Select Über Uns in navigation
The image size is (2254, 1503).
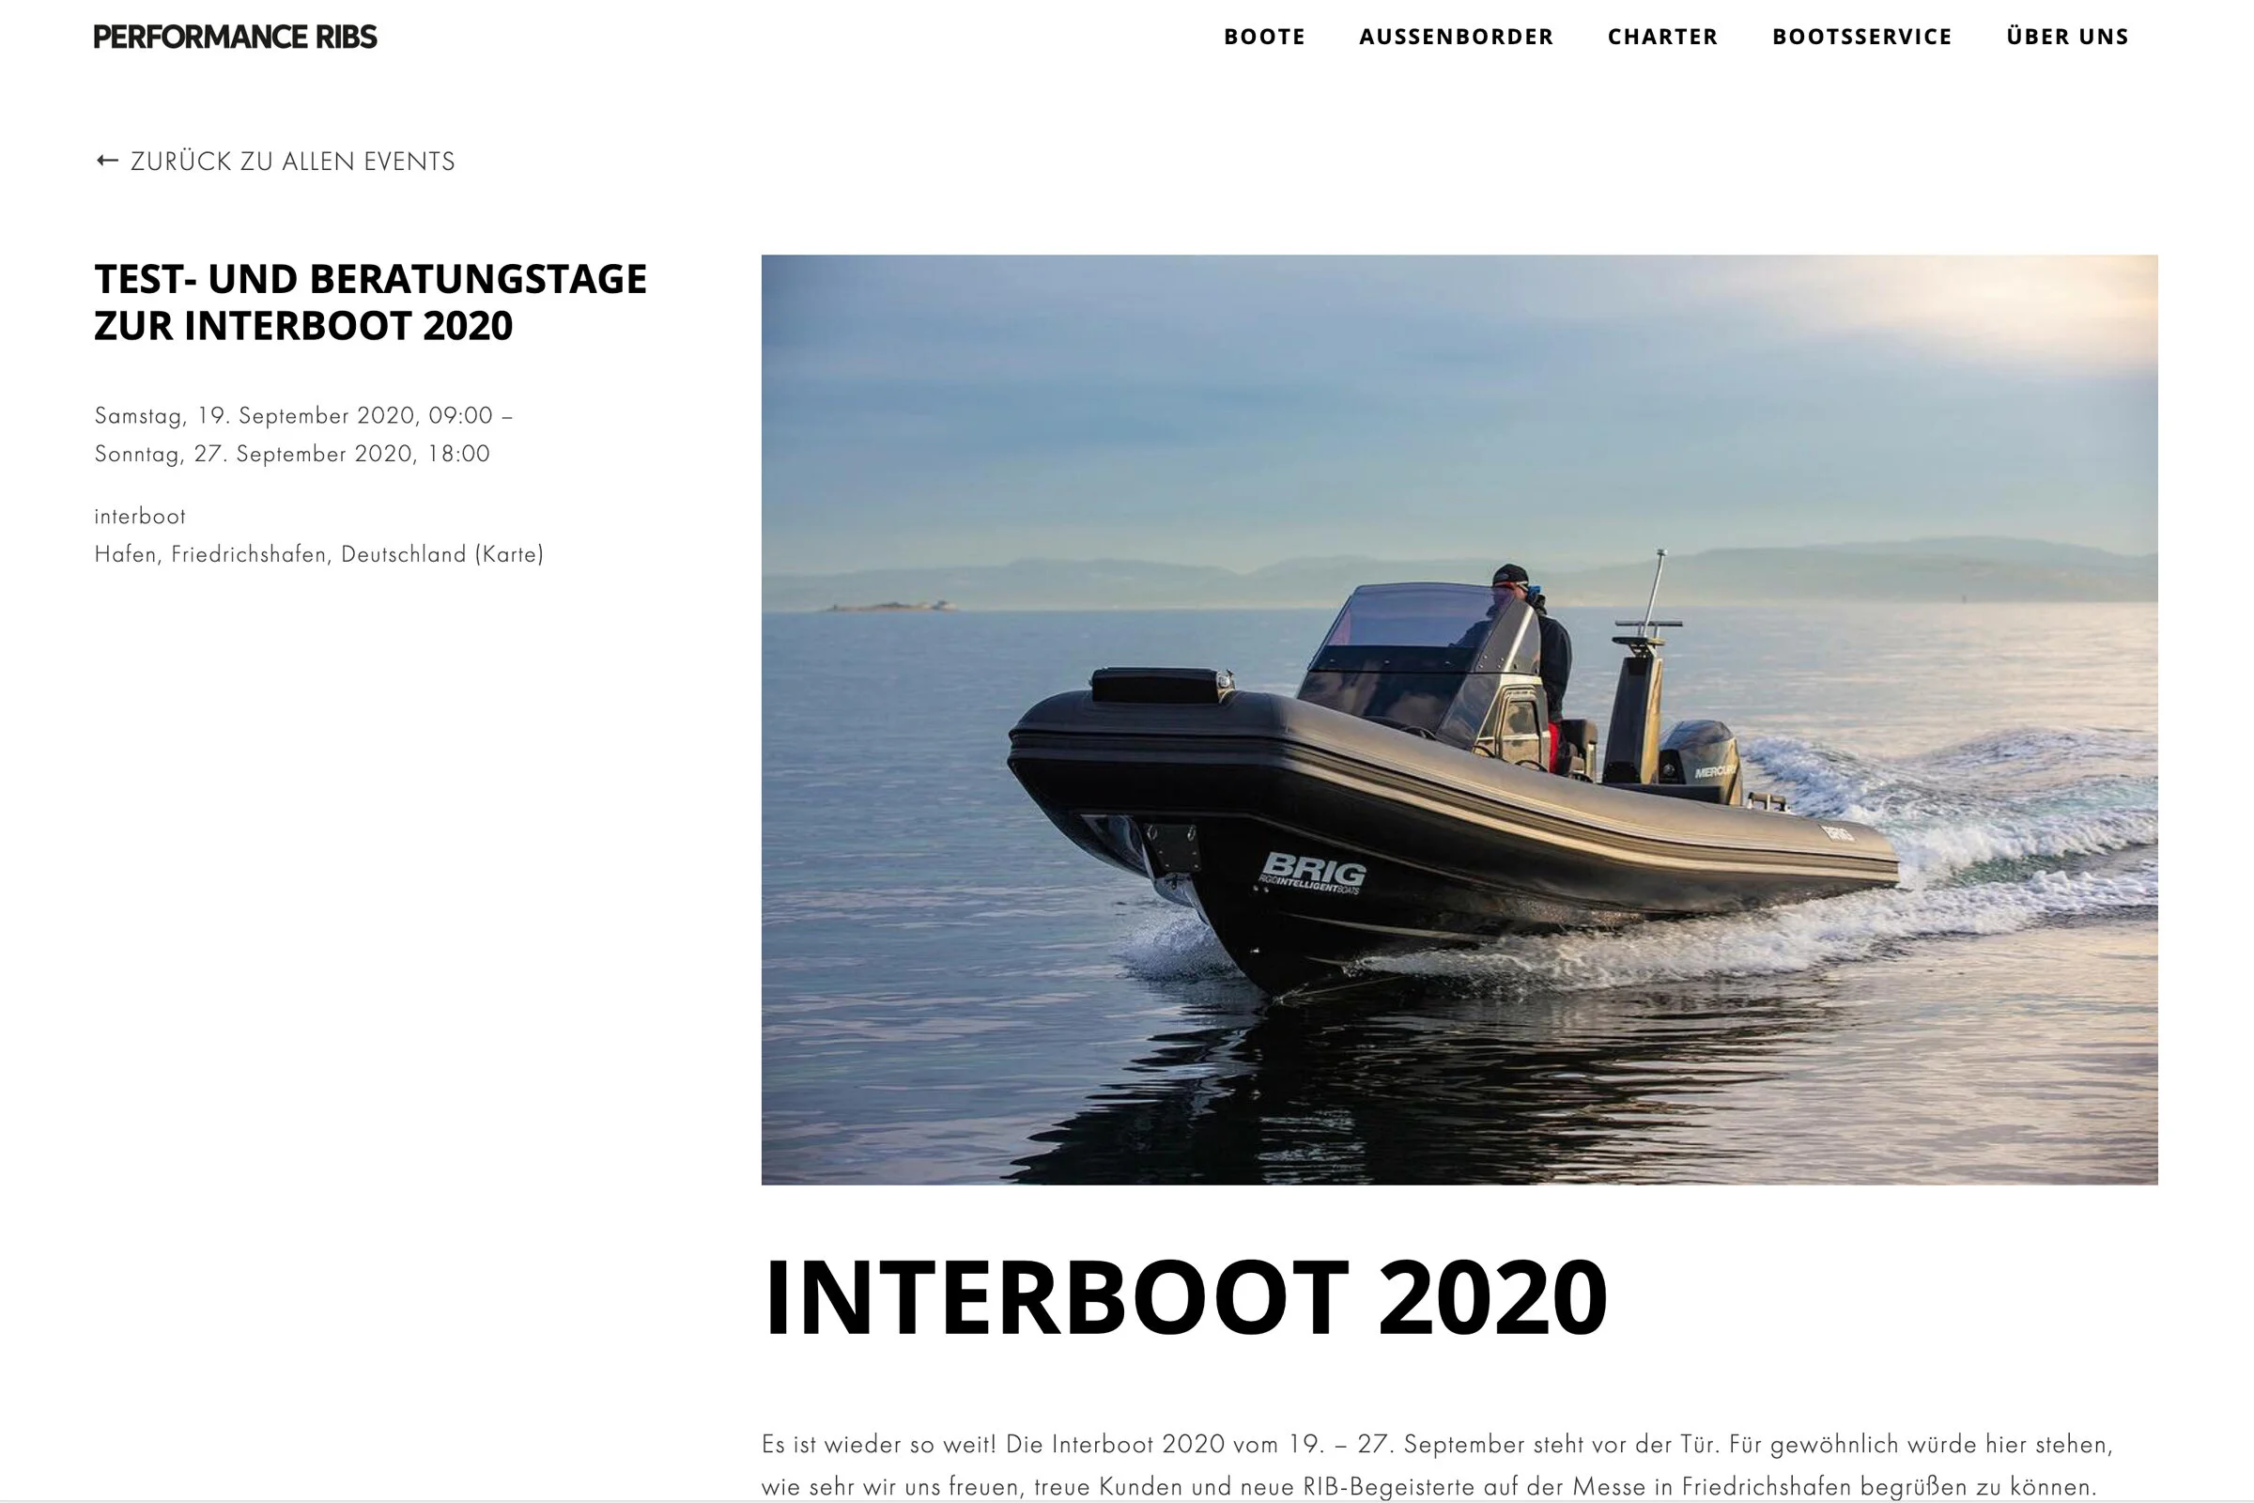click(x=2067, y=37)
